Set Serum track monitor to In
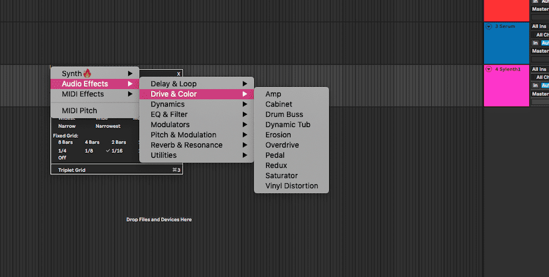The image size is (549, 277). pos(535,43)
